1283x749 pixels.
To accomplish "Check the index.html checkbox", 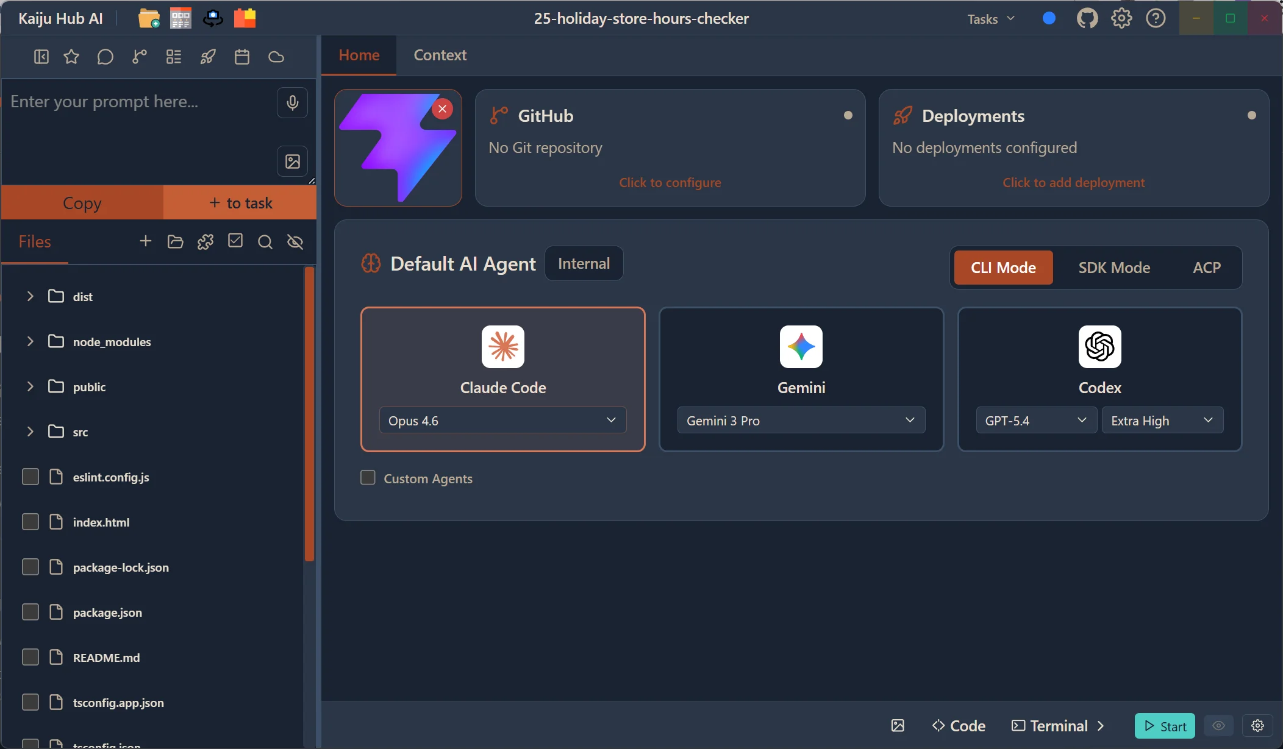I will click(x=30, y=522).
